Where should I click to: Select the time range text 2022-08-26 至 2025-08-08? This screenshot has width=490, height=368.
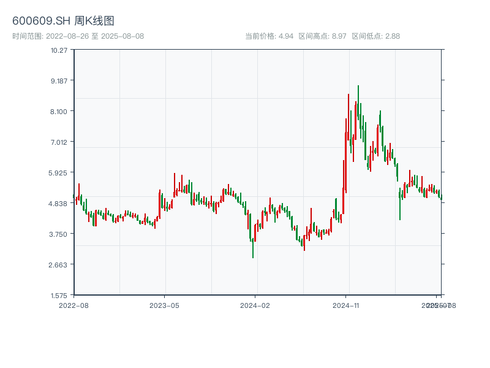click(95, 36)
